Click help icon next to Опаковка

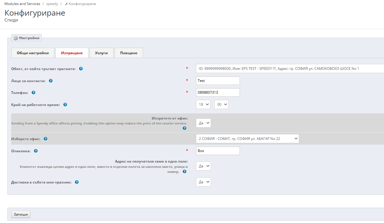[36, 151]
